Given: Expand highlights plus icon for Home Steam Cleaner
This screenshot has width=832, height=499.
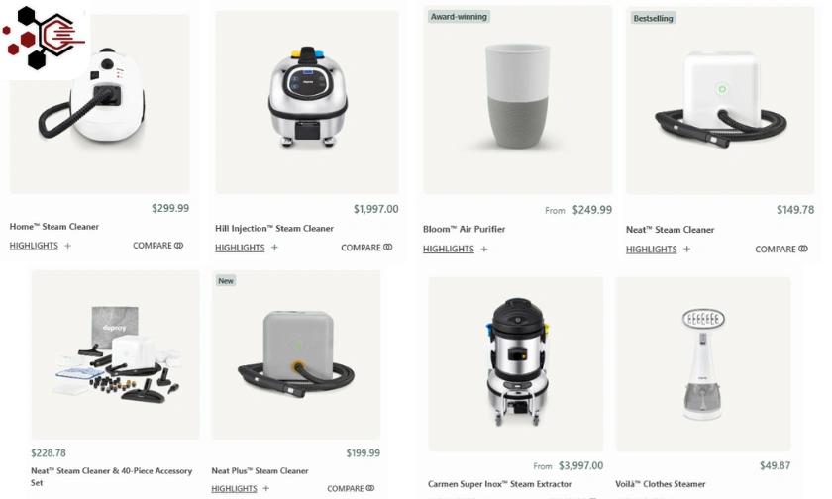Looking at the screenshot, I should [68, 246].
